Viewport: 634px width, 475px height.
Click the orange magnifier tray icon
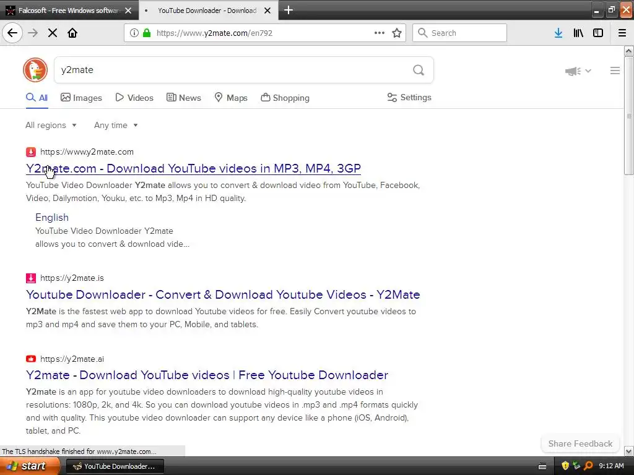pyautogui.click(x=588, y=466)
